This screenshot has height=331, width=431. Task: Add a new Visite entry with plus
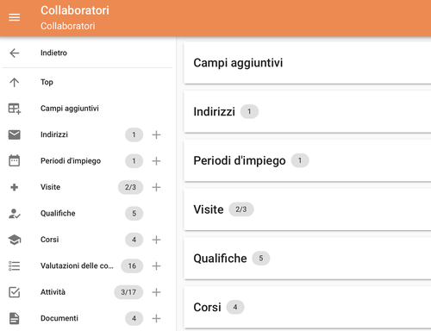(156, 187)
